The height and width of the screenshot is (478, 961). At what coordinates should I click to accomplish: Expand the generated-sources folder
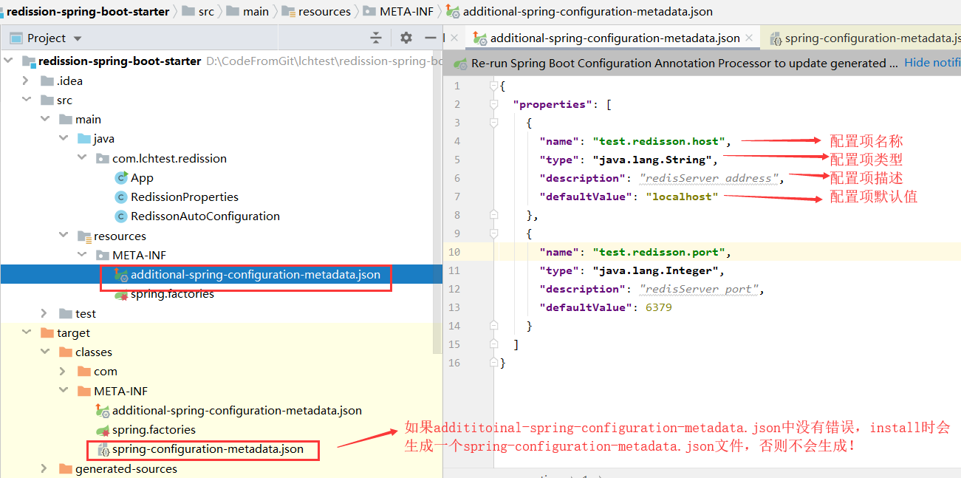[x=44, y=468]
